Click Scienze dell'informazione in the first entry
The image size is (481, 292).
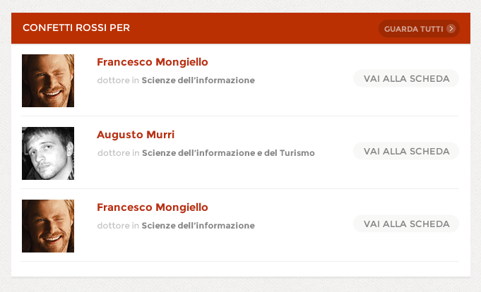click(x=198, y=80)
